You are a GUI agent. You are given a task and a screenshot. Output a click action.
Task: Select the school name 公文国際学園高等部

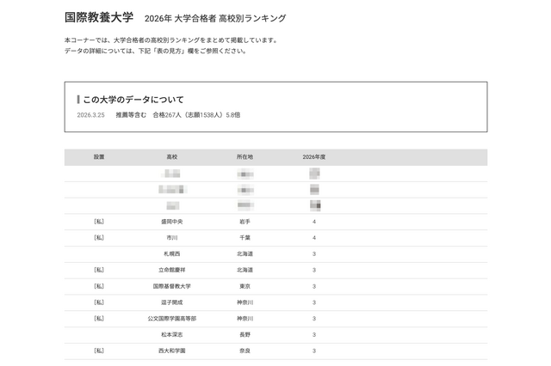click(172, 319)
